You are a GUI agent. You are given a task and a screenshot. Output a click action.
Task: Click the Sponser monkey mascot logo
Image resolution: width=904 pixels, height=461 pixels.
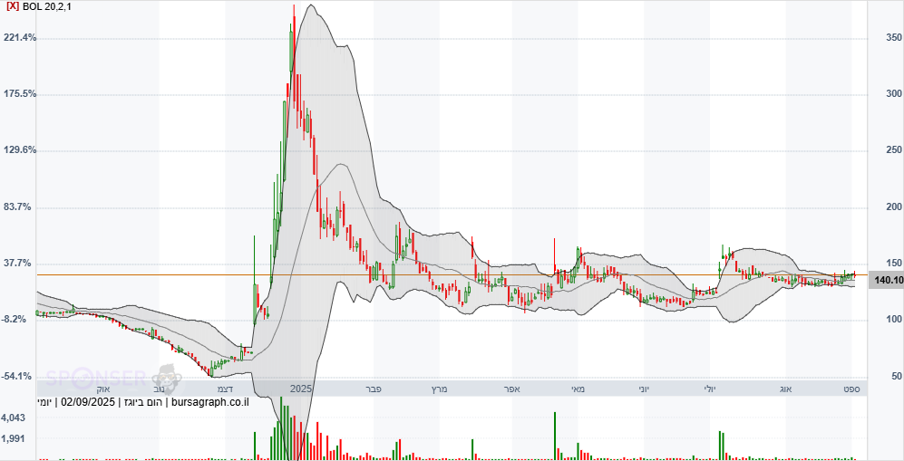point(165,377)
